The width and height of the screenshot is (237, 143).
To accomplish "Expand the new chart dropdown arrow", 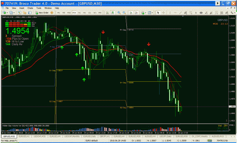I will (7, 13).
